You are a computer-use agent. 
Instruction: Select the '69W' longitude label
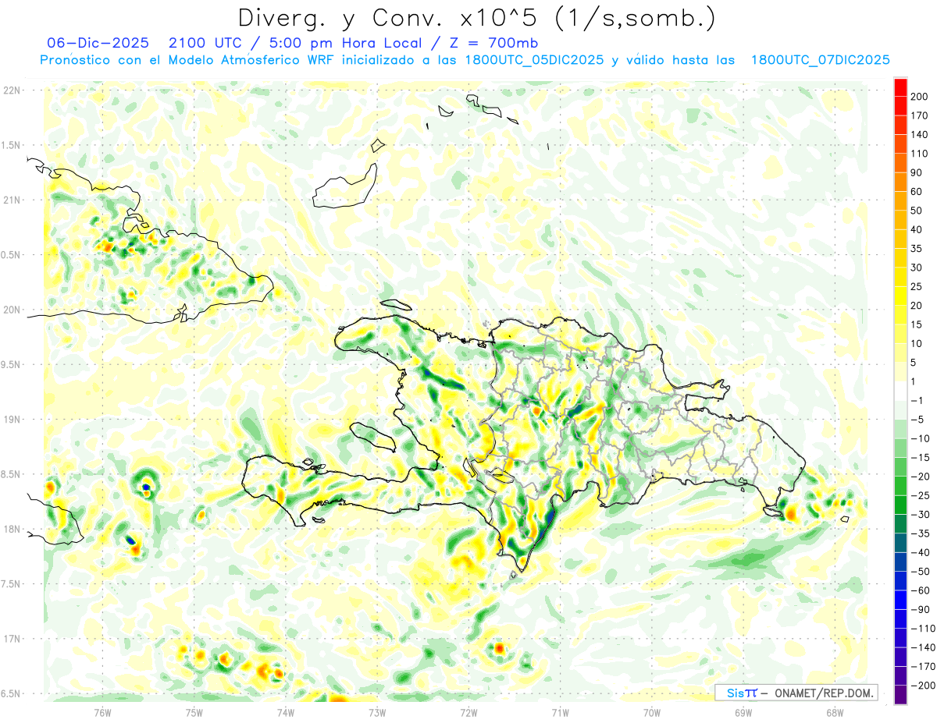pos(743,711)
